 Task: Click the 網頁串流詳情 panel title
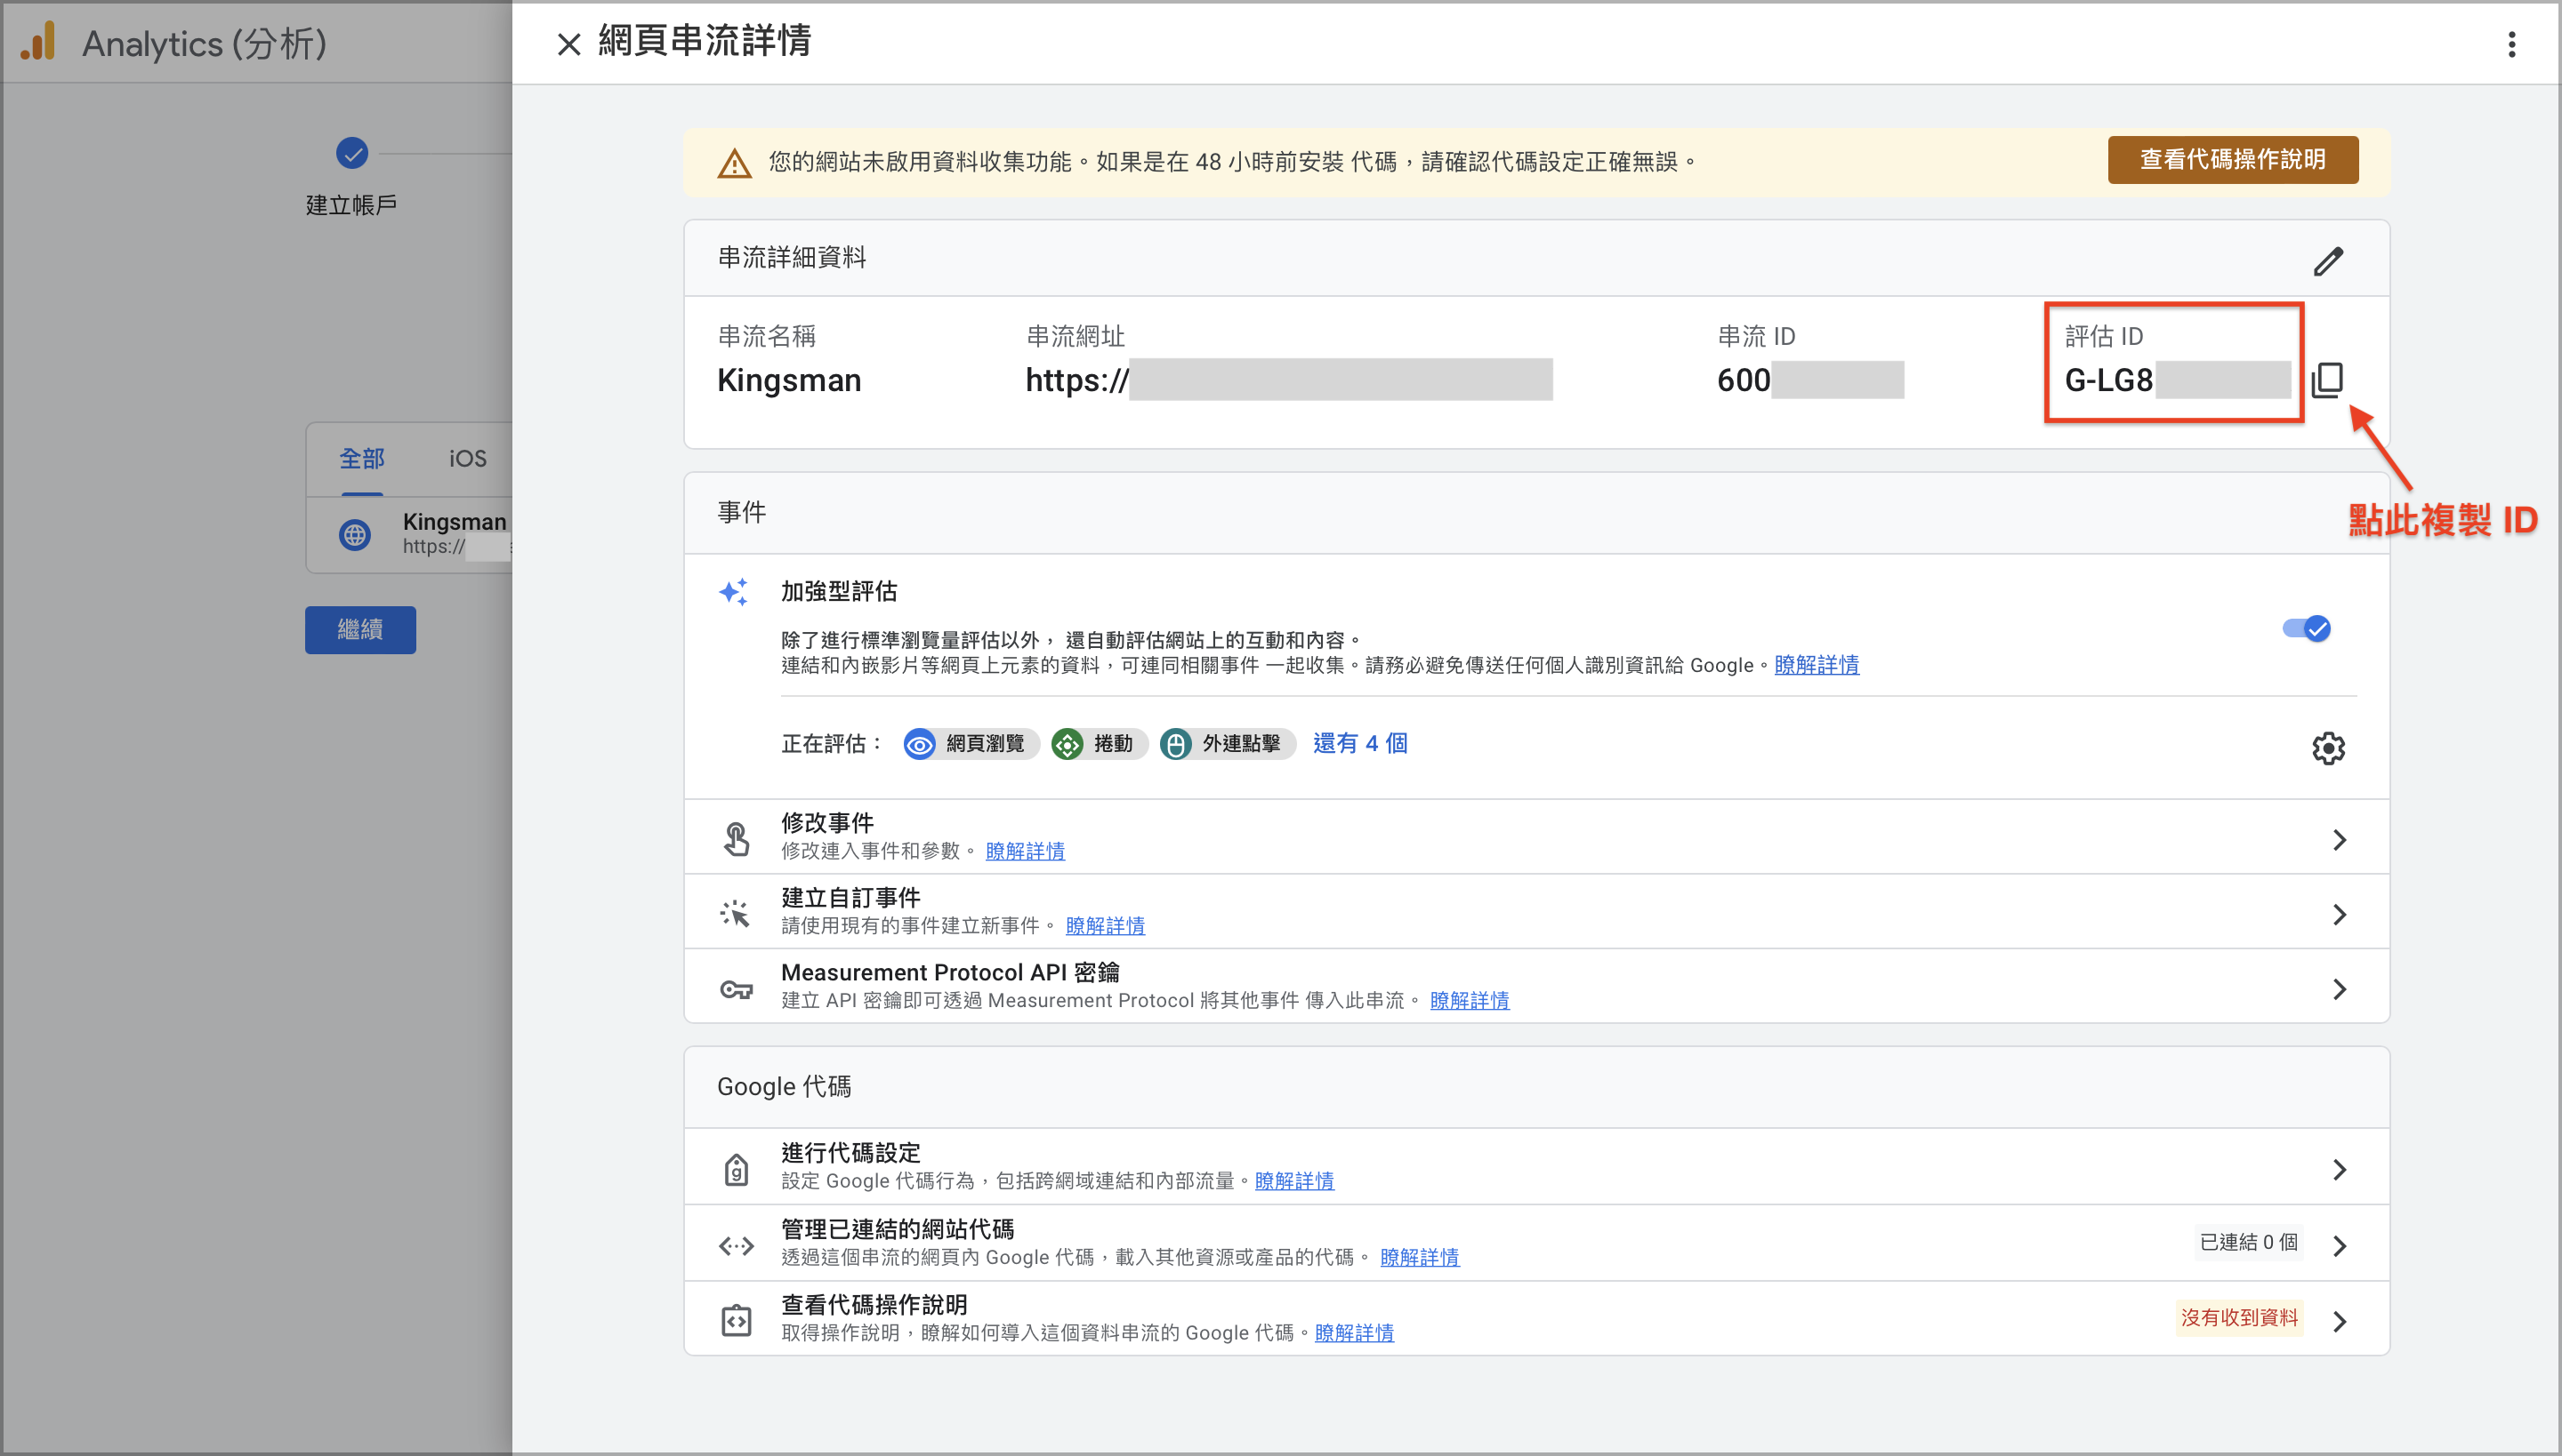[705, 40]
